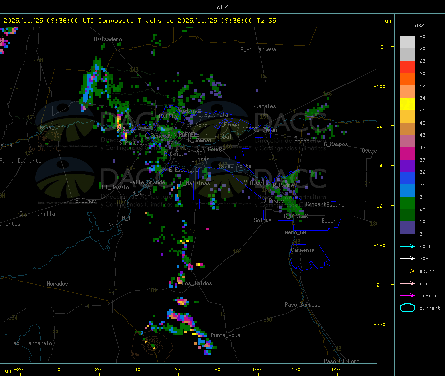Select the purple 36-39 dBZ swatch
The image size is (445, 376).
[x=407, y=166]
